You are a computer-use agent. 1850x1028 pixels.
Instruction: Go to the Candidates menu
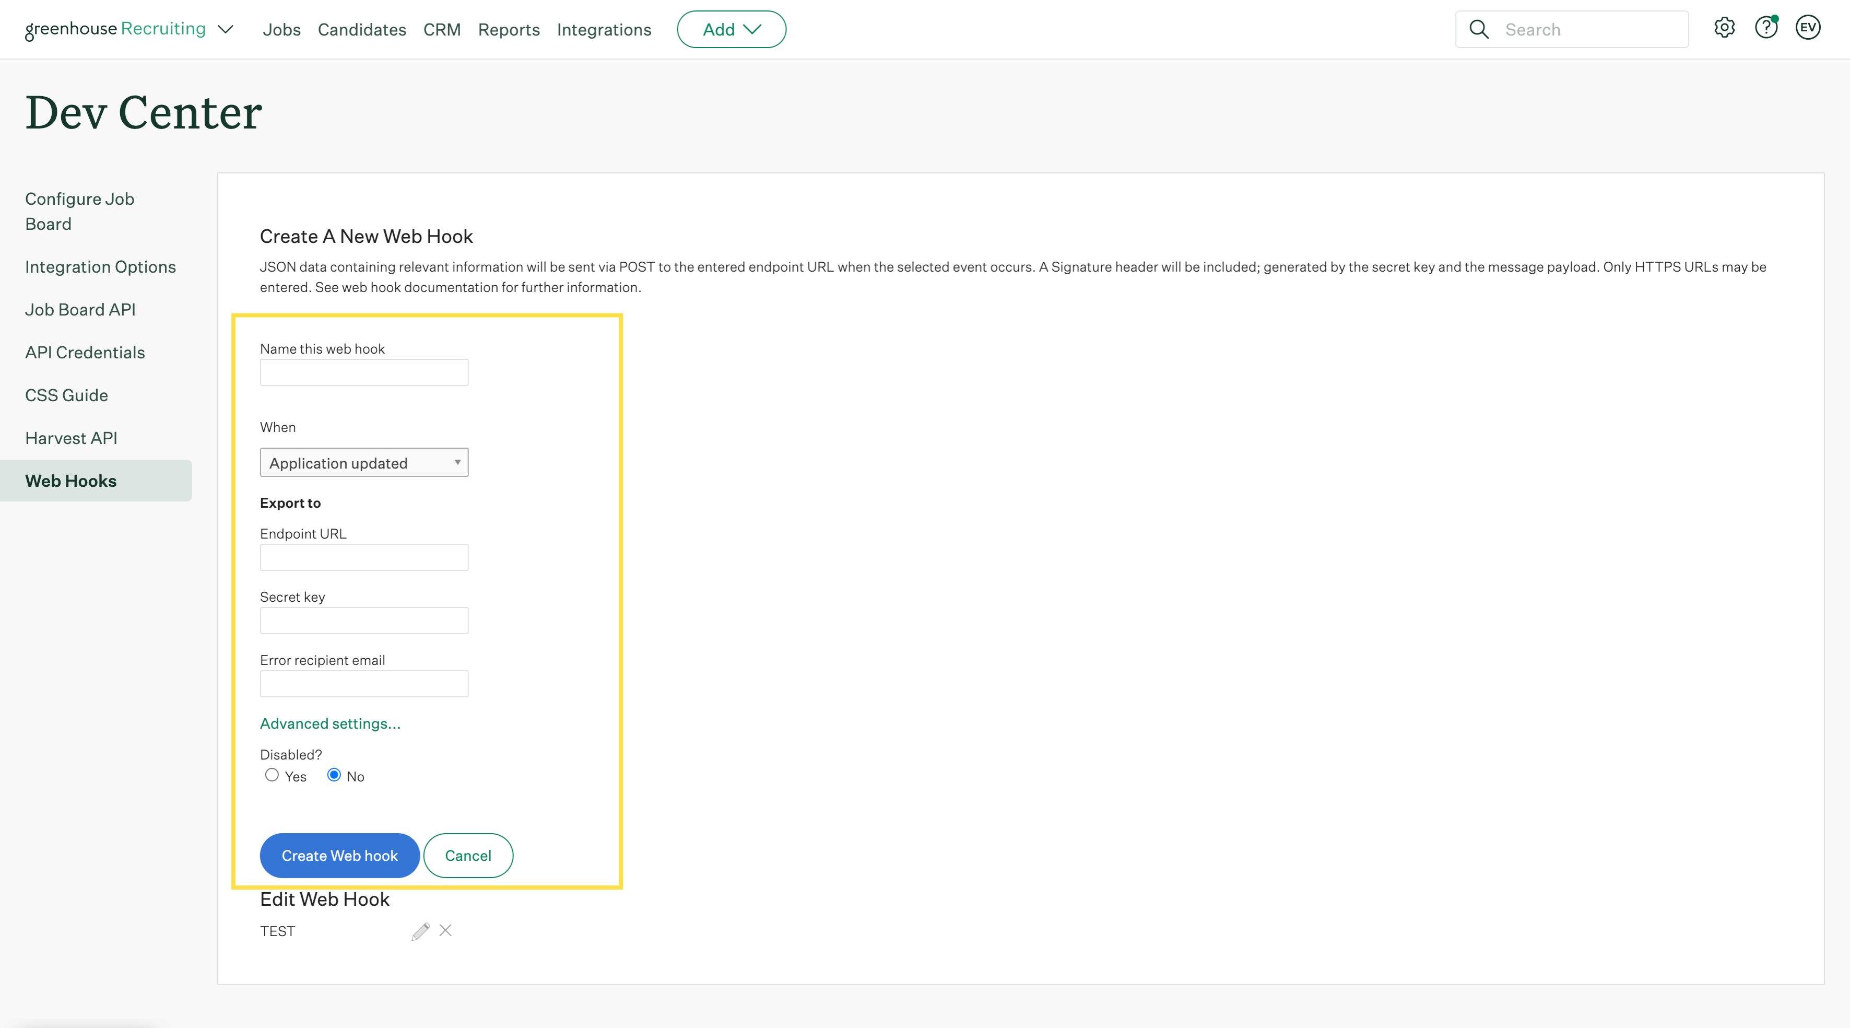point(362,29)
